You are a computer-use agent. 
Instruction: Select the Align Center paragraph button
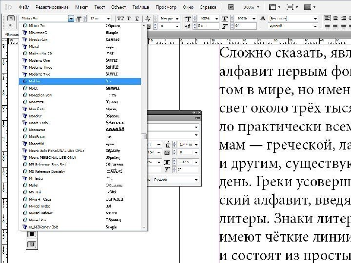[335, 18]
